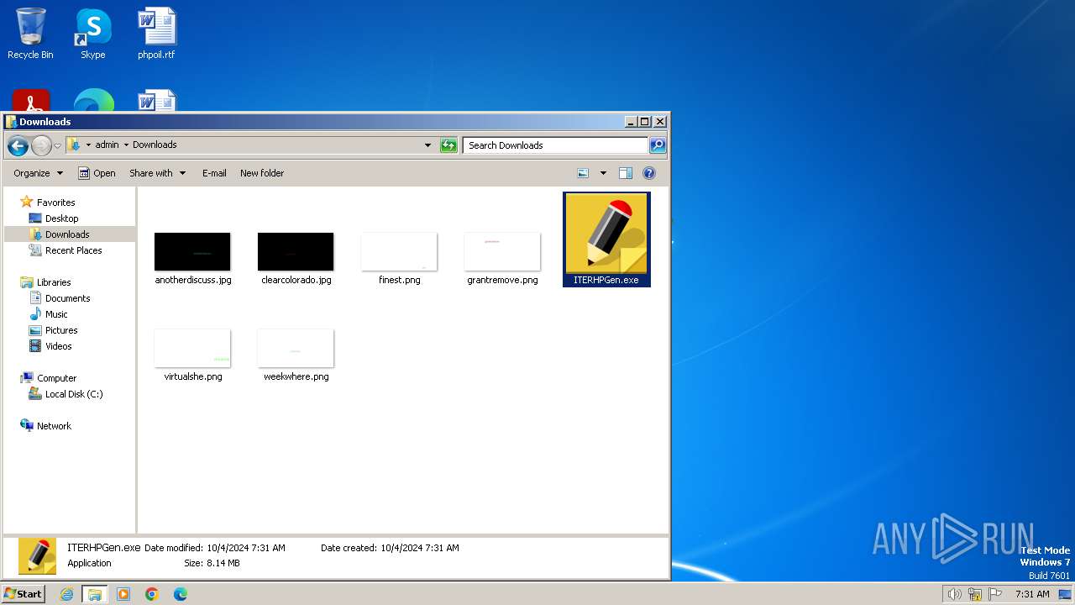
Task: Click the network tray icon
Action: tap(975, 594)
